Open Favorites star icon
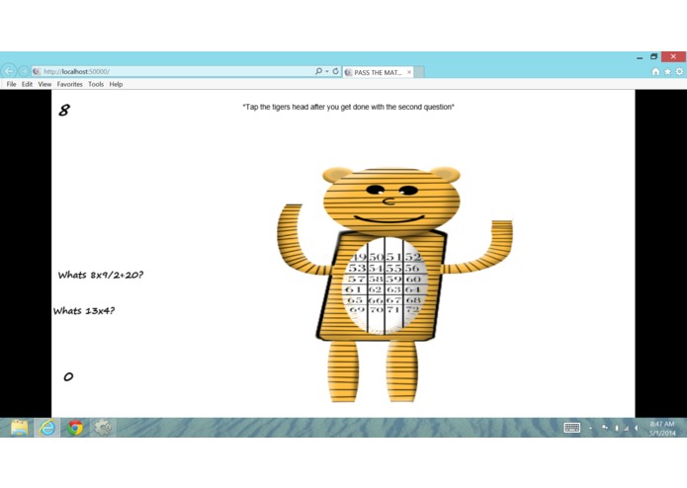 pyautogui.click(x=667, y=71)
